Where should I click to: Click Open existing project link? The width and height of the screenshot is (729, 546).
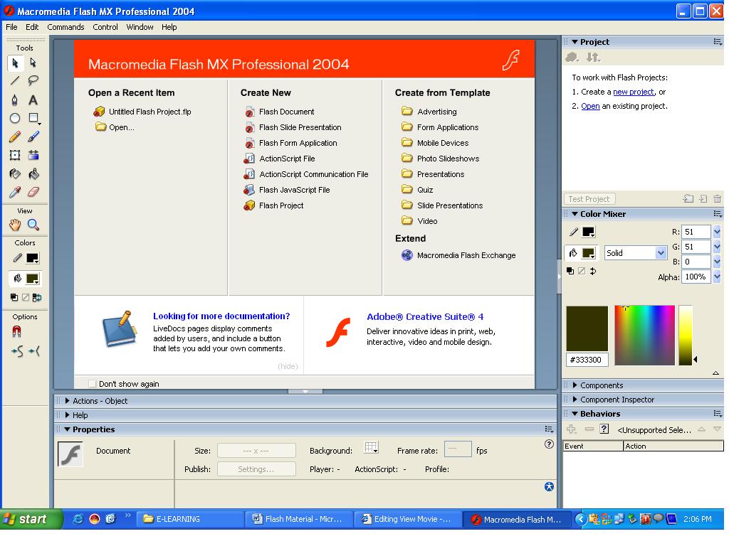[x=590, y=107]
